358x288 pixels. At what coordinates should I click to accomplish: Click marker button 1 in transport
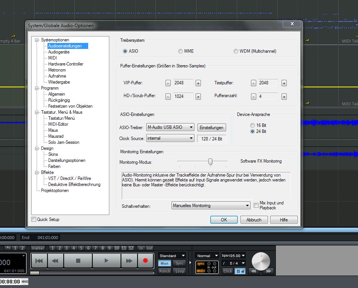[x=52, y=248]
